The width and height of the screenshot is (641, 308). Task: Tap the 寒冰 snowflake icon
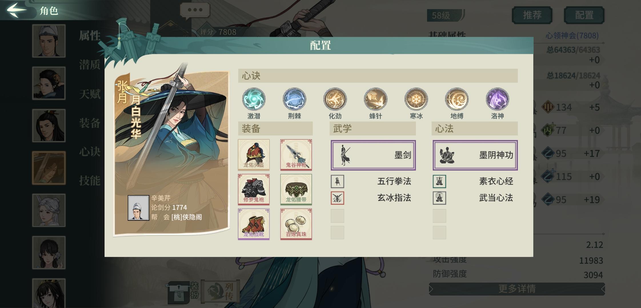[x=416, y=99]
